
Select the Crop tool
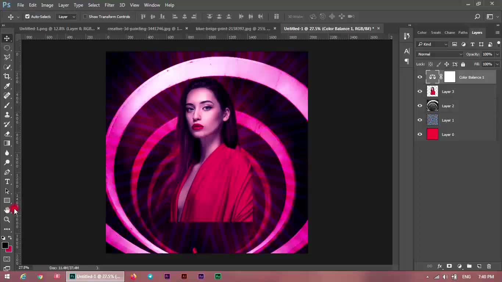[x=7, y=76]
